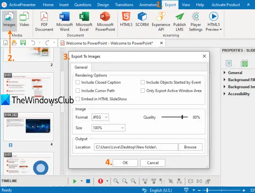Click open project folder icon
255x193 pixels.
pos(14,43)
